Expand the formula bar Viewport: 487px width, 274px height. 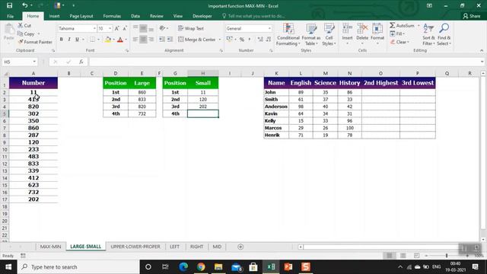pyautogui.click(x=482, y=62)
